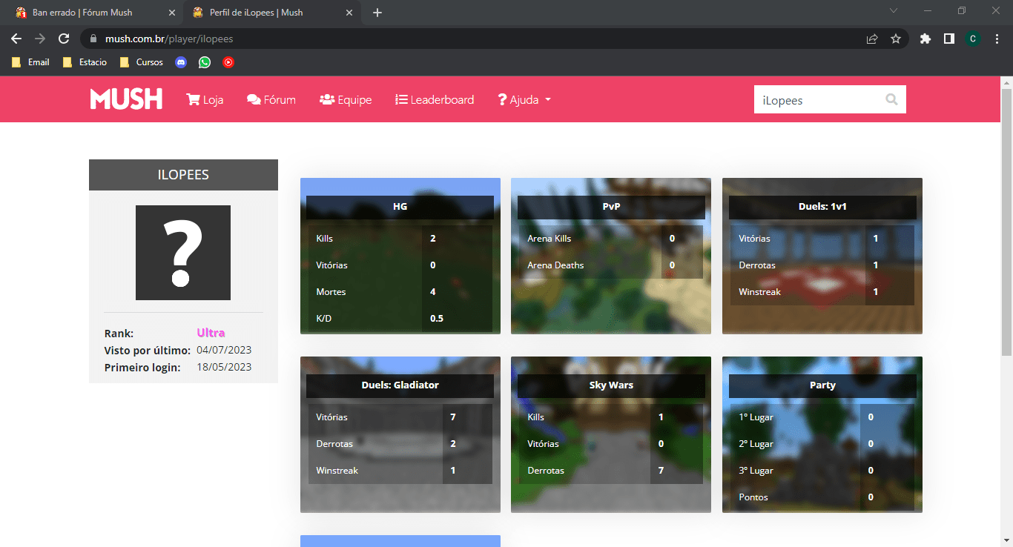Click the HG stats card title

(400, 207)
